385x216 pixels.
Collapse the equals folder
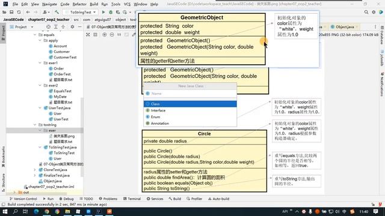(x=35, y=35)
